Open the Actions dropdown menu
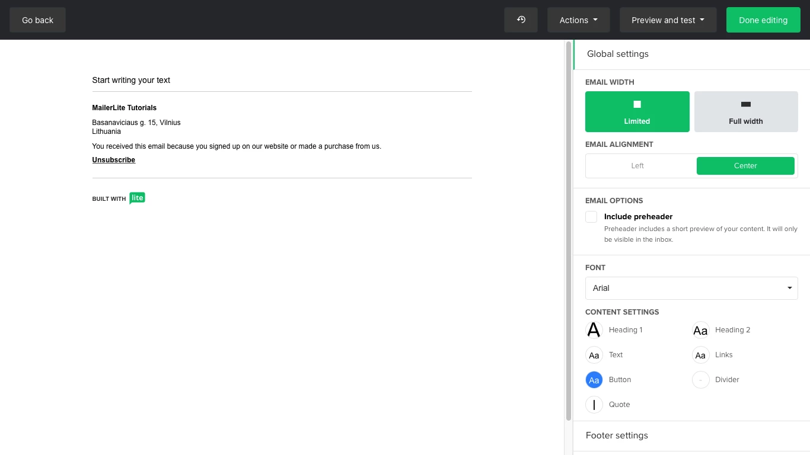810x455 pixels. tap(578, 20)
